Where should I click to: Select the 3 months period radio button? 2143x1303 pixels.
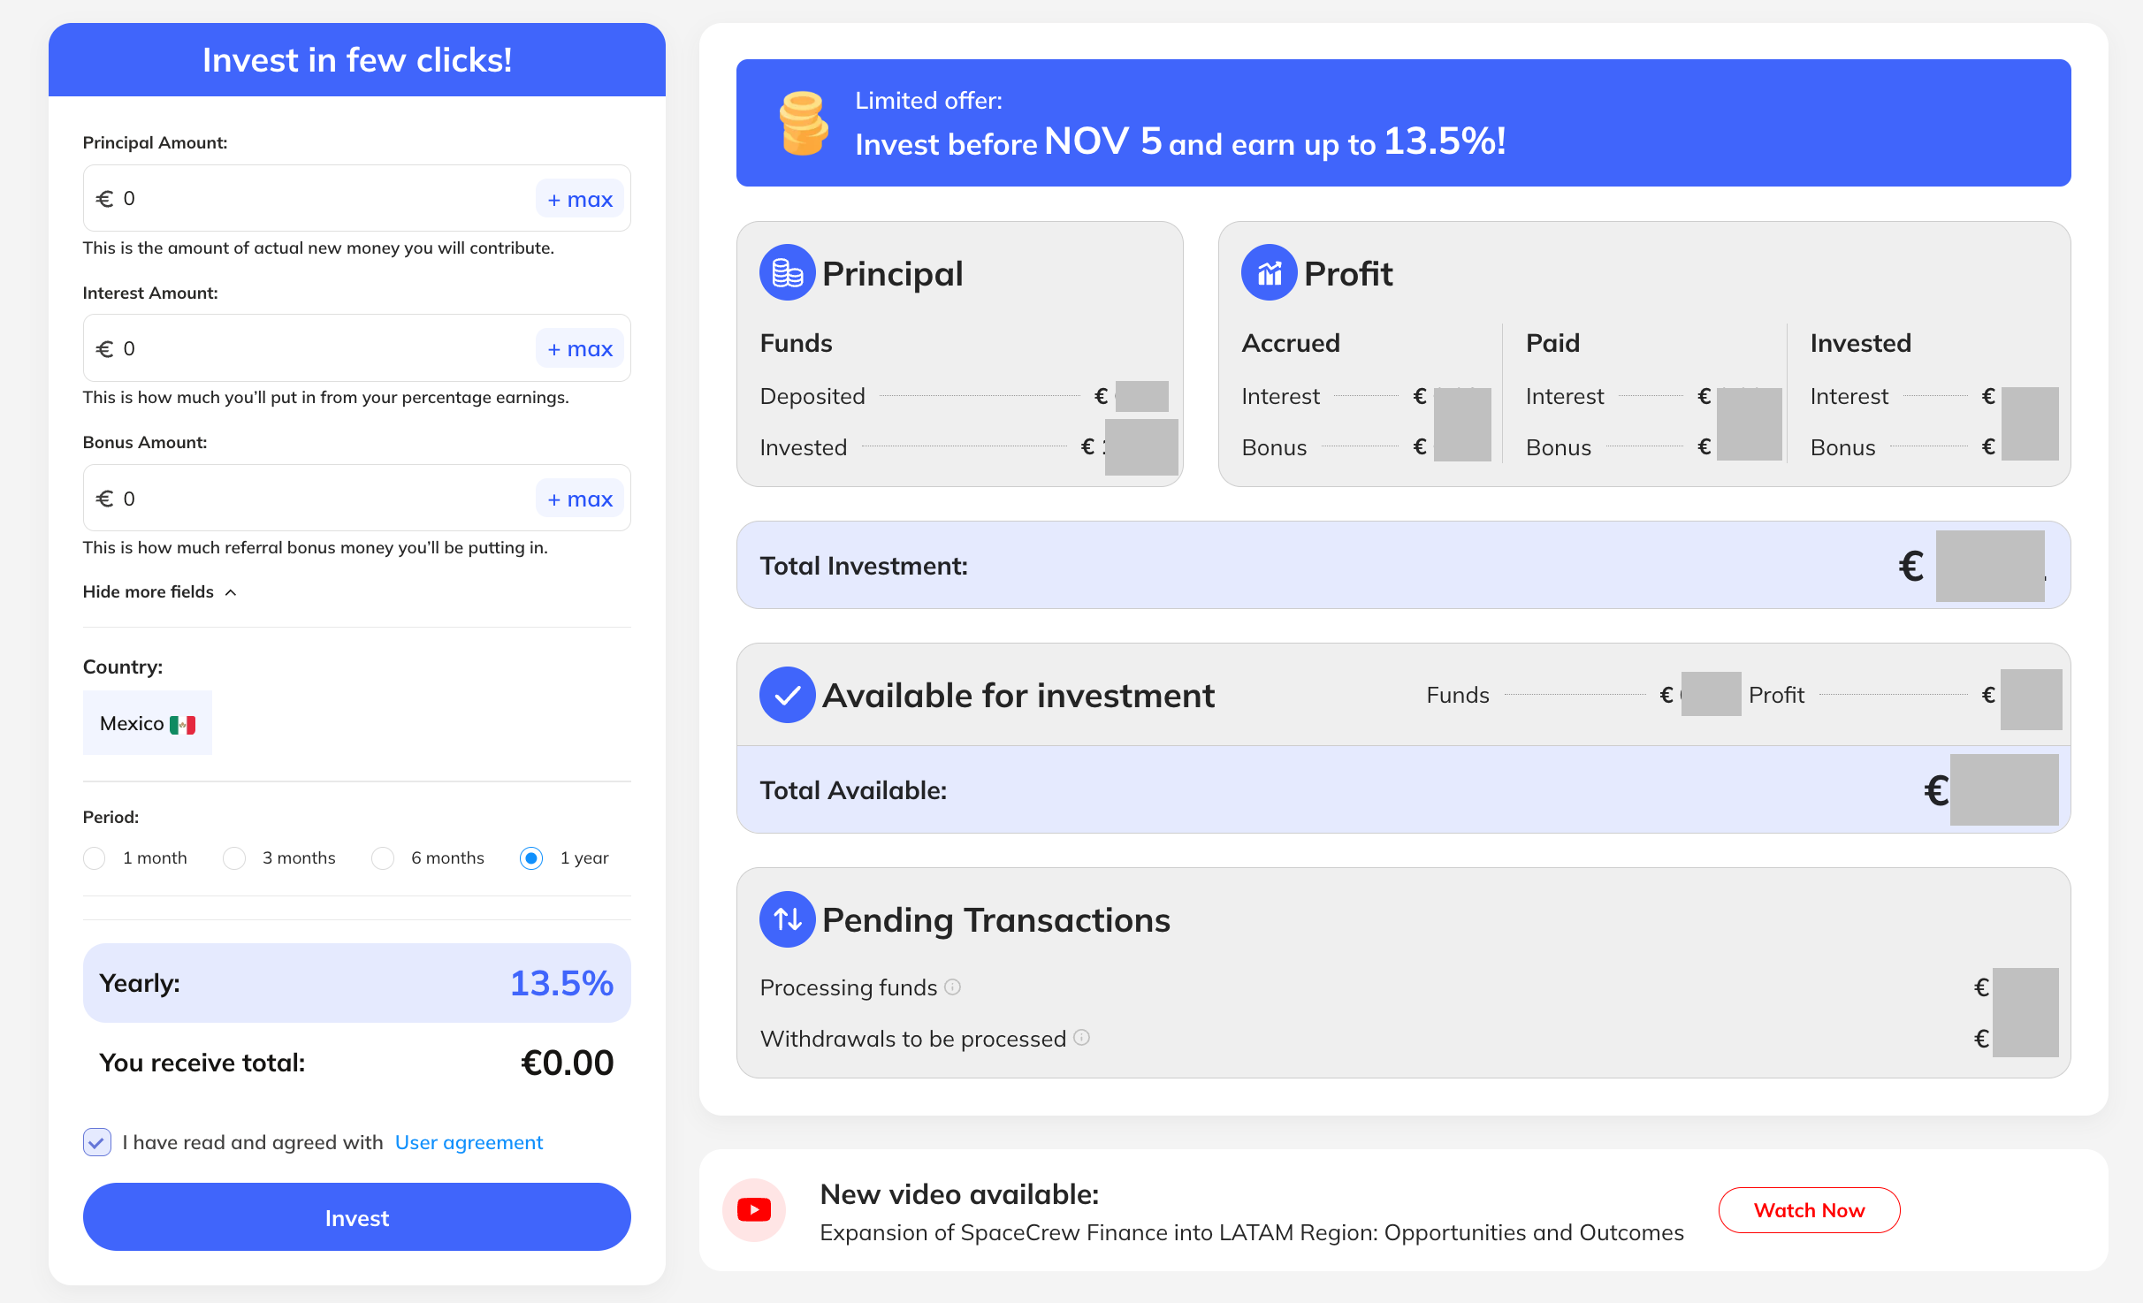coord(234,858)
